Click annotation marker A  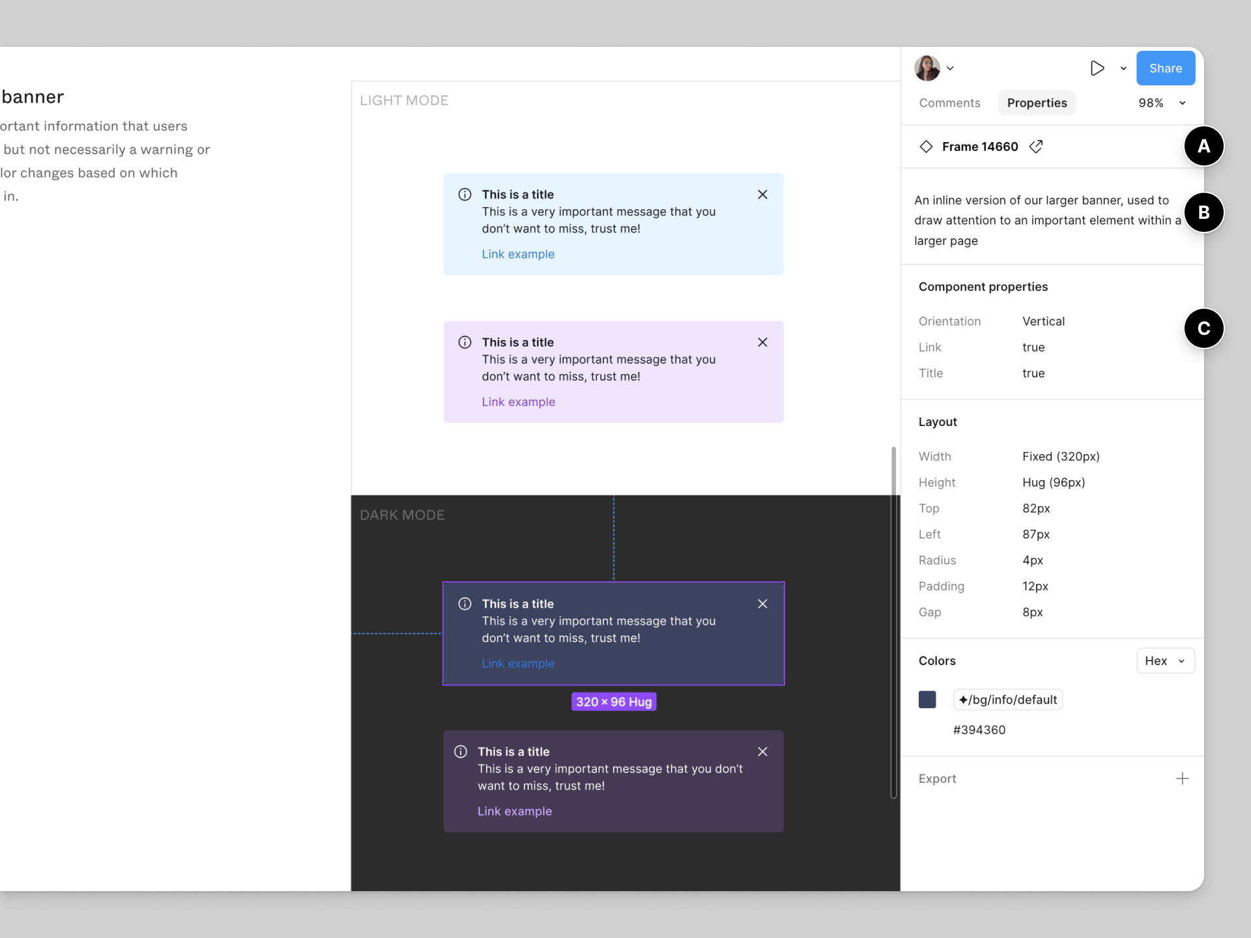click(1203, 147)
